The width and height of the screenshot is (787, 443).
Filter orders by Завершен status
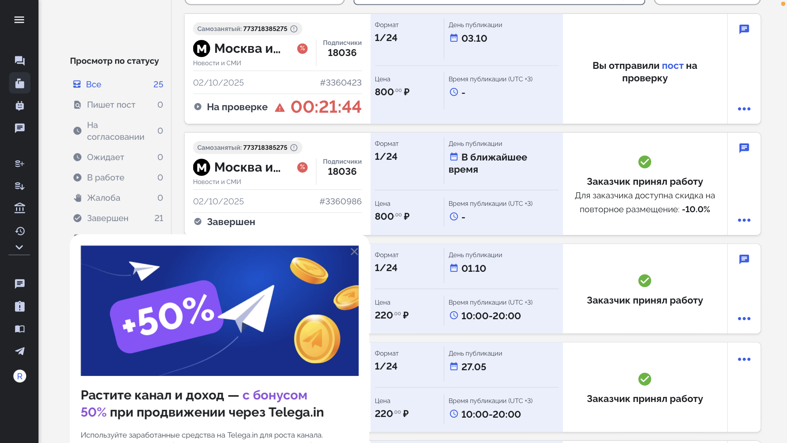click(x=107, y=218)
